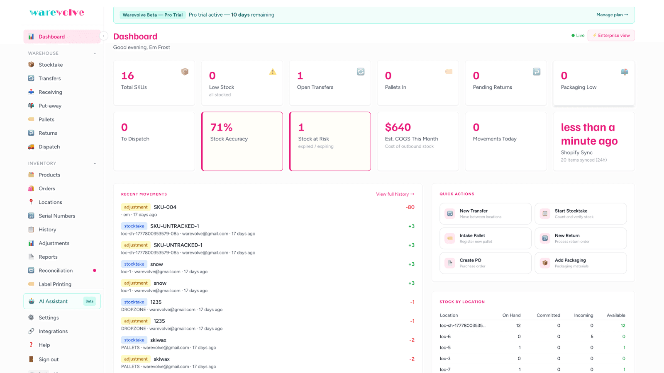The width and height of the screenshot is (664, 373).
Task: Click the Help question mark icon
Action: tap(31, 345)
